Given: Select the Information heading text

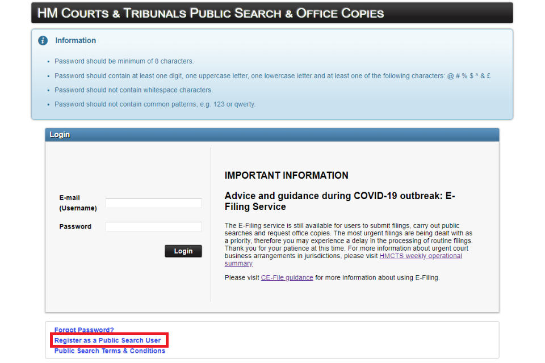Looking at the screenshot, I should (76, 41).
